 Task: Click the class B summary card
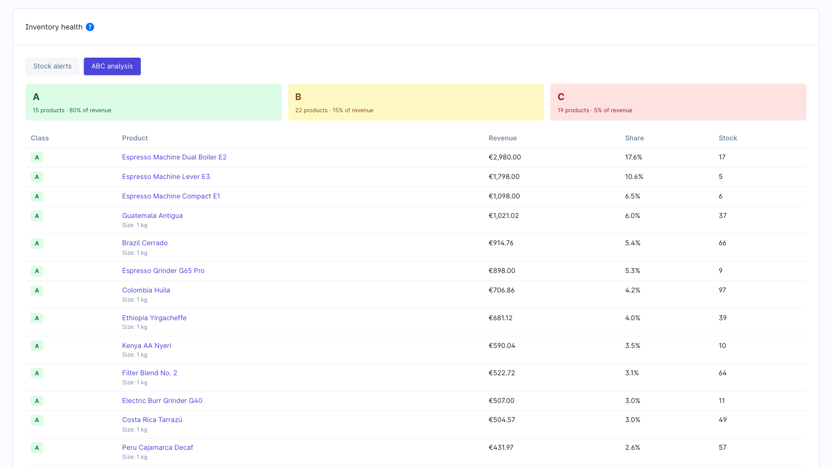point(416,102)
